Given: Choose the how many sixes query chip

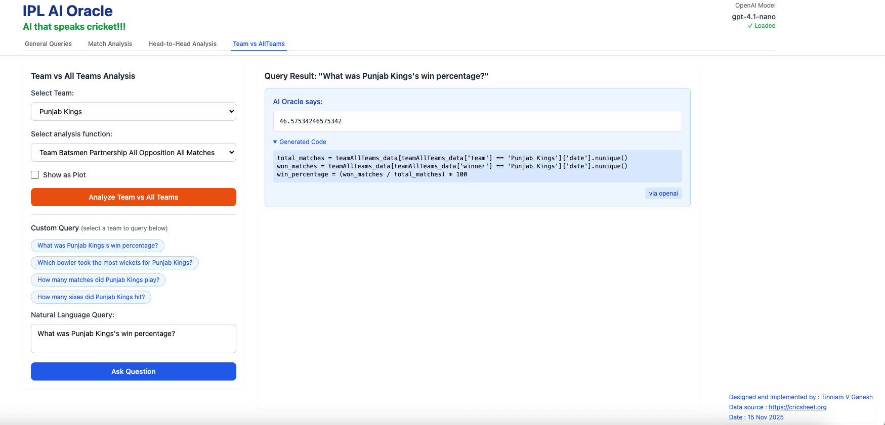Looking at the screenshot, I should 91,297.
